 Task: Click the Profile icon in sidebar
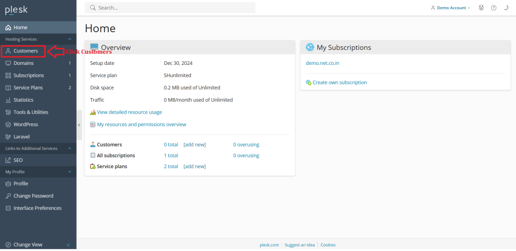(8, 184)
